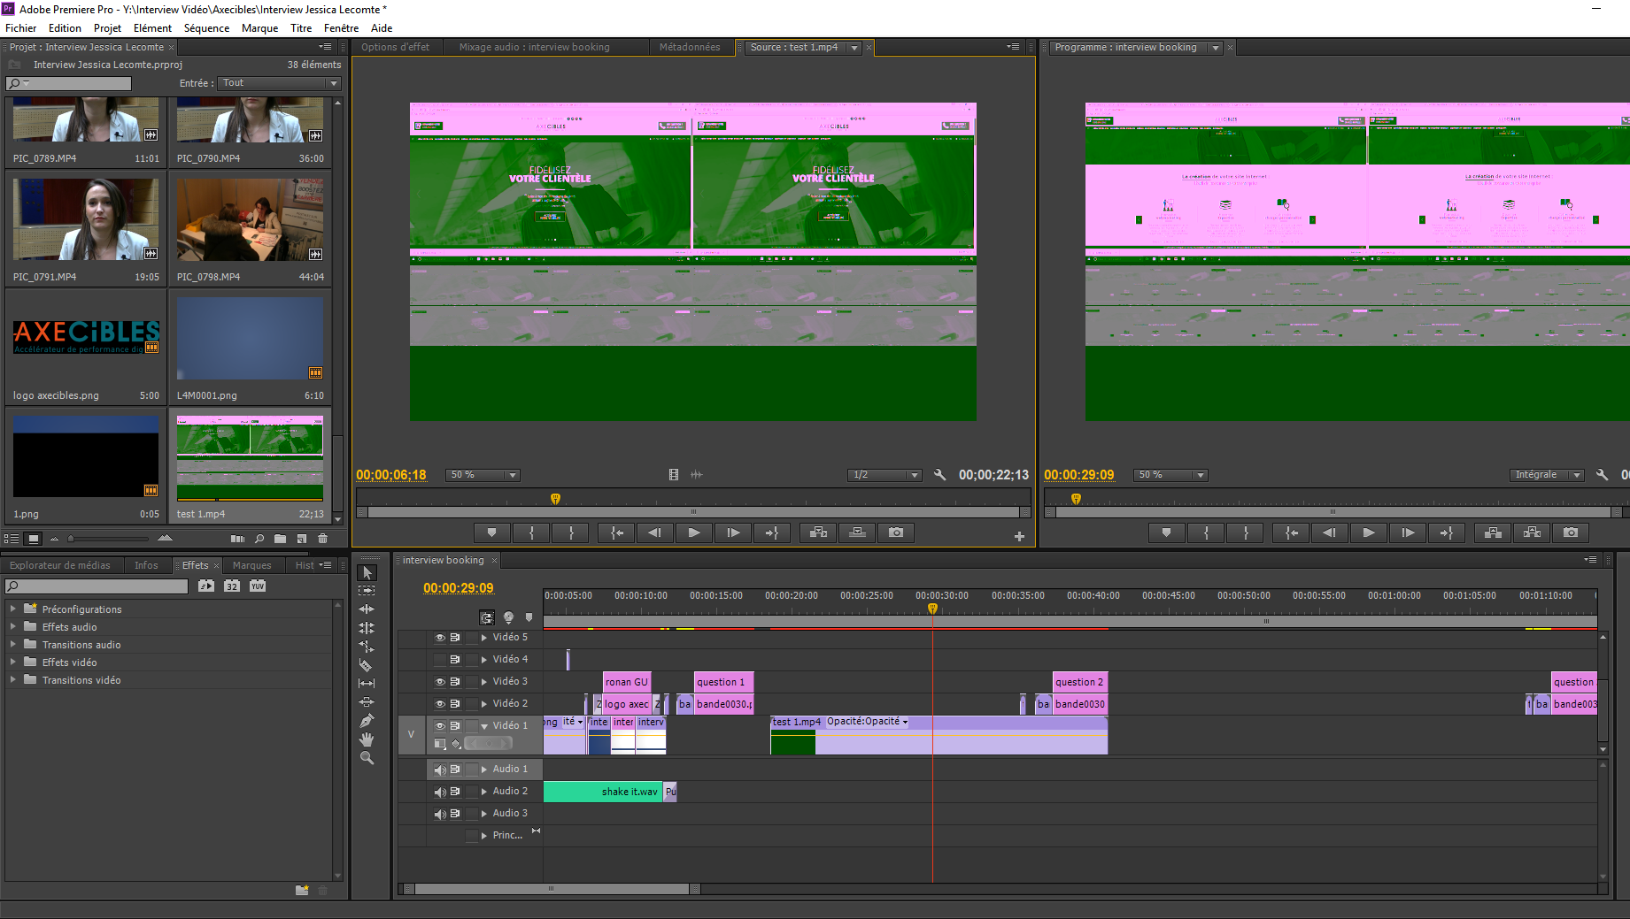Toggle Snap magnet in timeline
Screen dimensions: 1630x919
(x=487, y=617)
